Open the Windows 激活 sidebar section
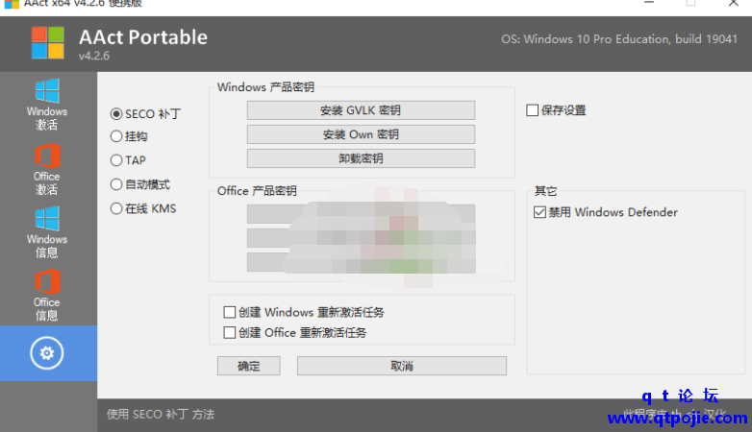This screenshot has width=752, height=432. click(x=47, y=105)
